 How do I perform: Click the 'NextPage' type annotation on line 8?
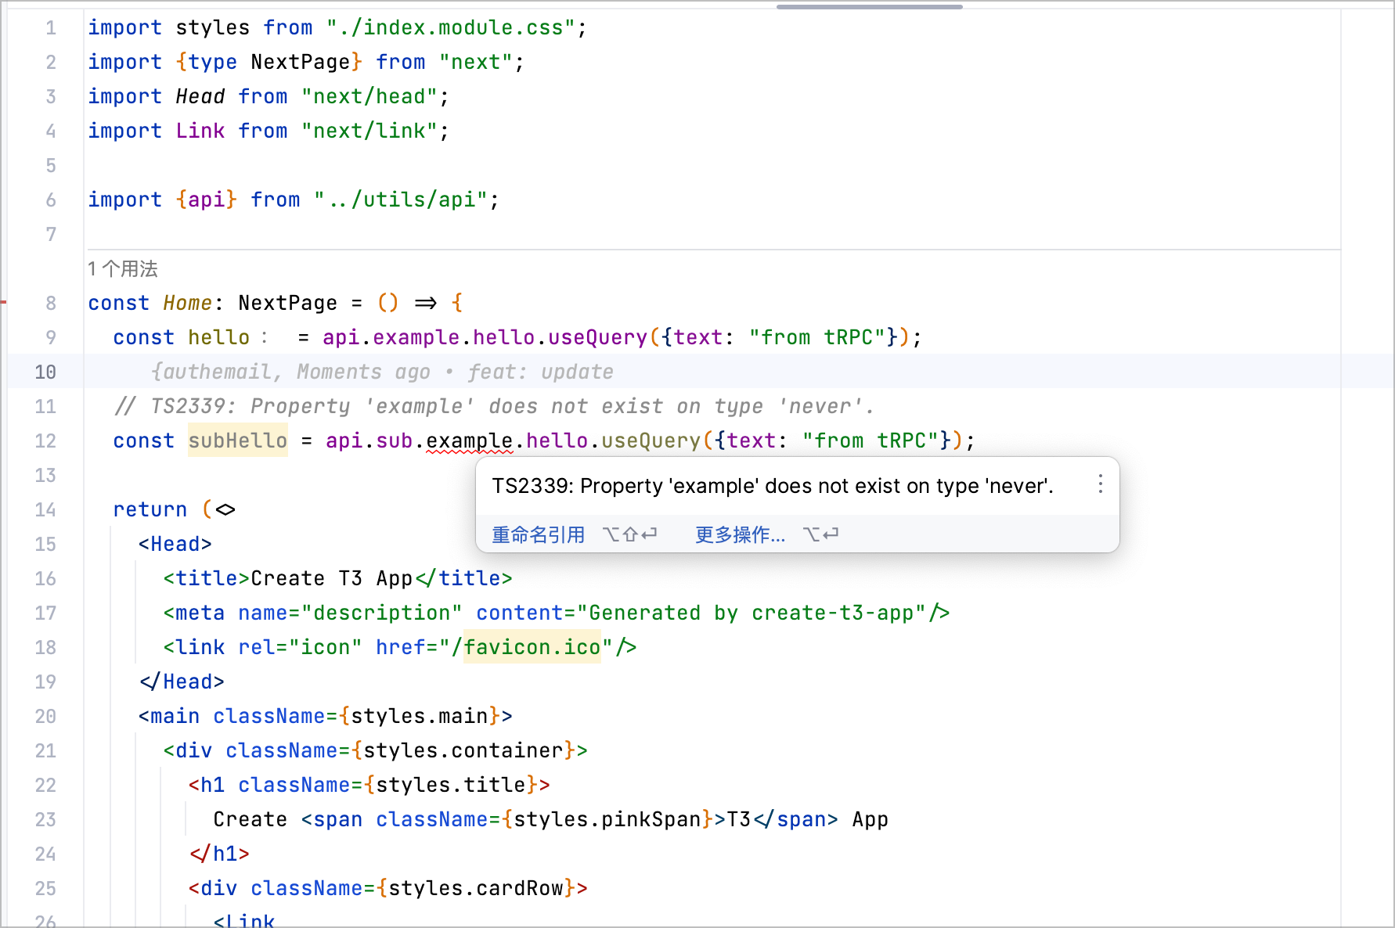(289, 303)
